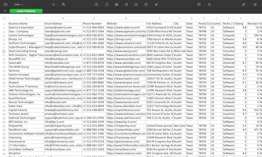The height and width of the screenshot is (157, 262).
Task: Click the Business Name header cell
Action: tap(26, 24)
